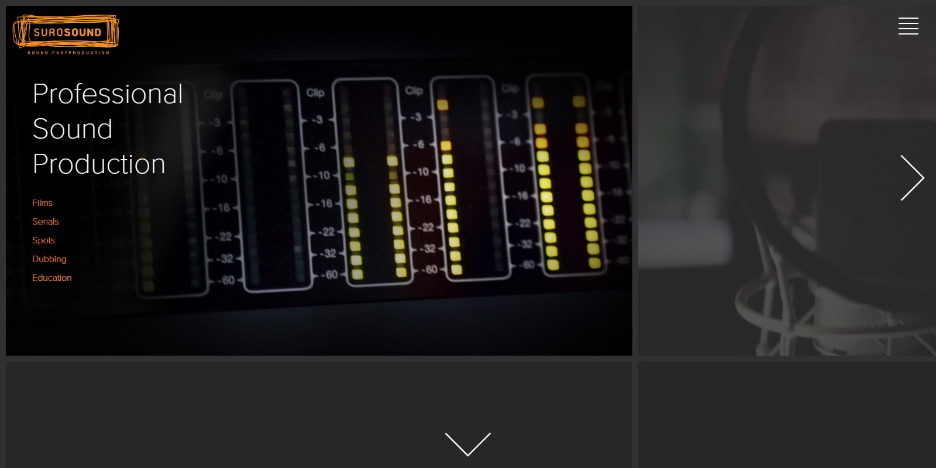Click the rightmost fully lit level meter
Image resolution: width=936 pixels, height=468 pixels.
(x=563, y=174)
